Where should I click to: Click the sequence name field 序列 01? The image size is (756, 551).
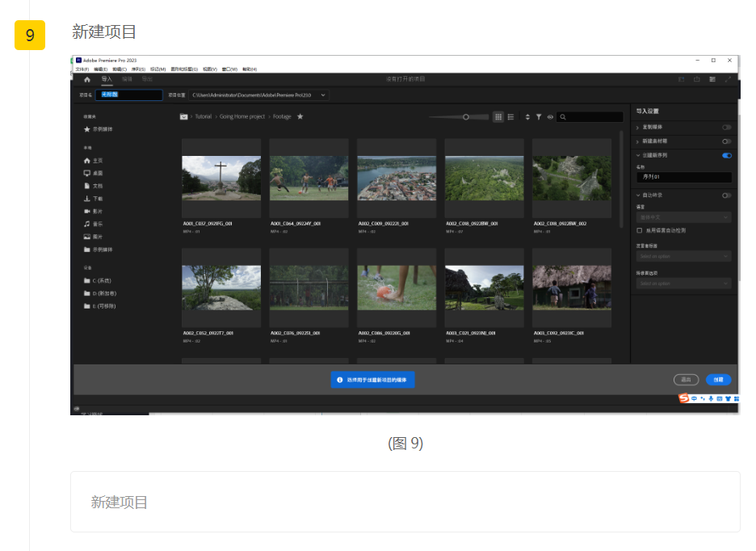tap(683, 177)
